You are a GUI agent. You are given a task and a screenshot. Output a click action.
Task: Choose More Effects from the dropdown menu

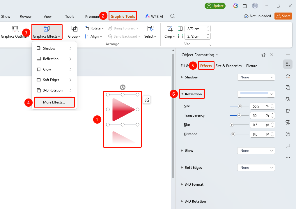pos(54,102)
